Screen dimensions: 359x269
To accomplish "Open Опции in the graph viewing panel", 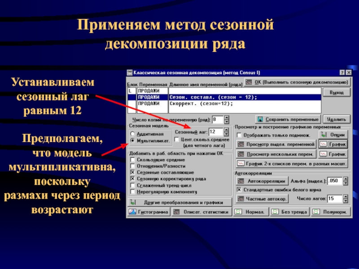I will (333, 135).
